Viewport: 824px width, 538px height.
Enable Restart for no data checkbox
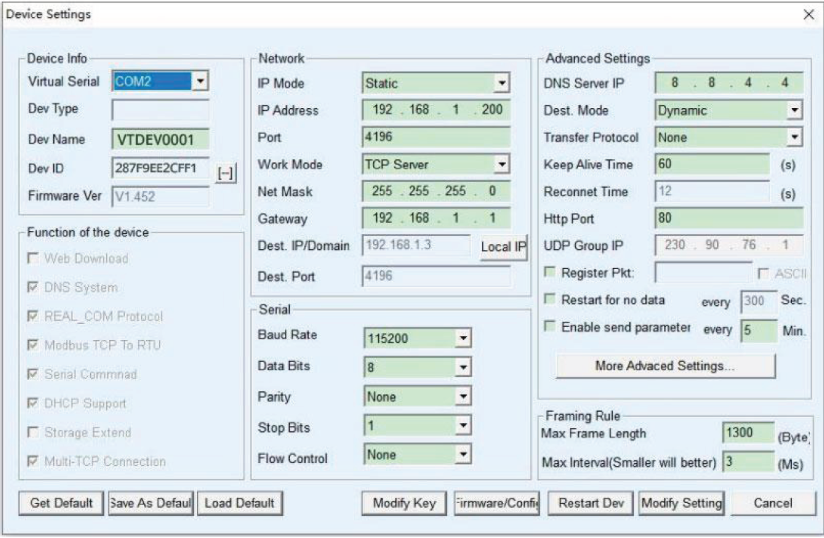[550, 299]
